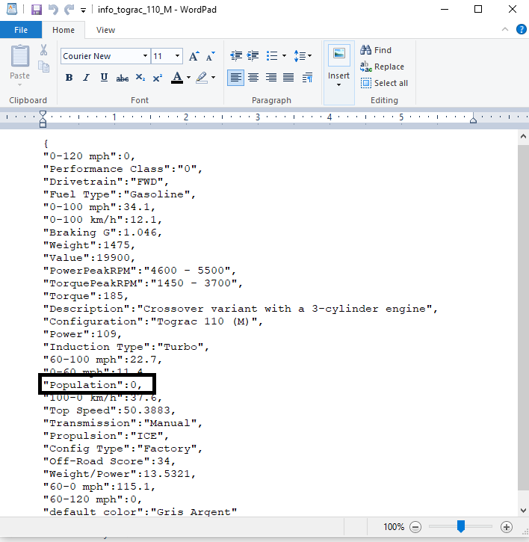This screenshot has height=542, width=529.
Task: Click the Cut scissors icon
Action: point(43,50)
